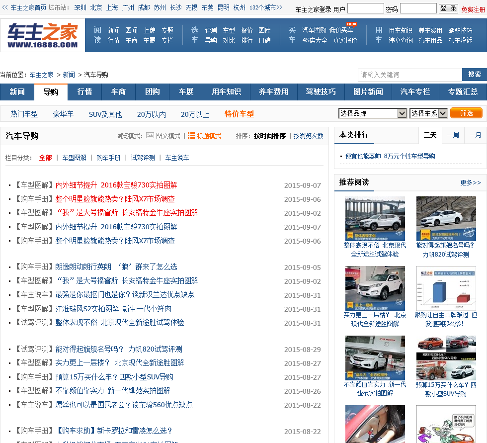The width and height of the screenshot is (487, 443).
Task: Filter category by 全部
Action: tap(45, 158)
